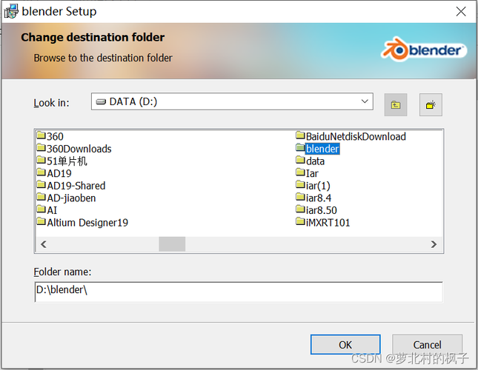Select the AI folder
Screen dimensions: 478x370
tap(47, 210)
